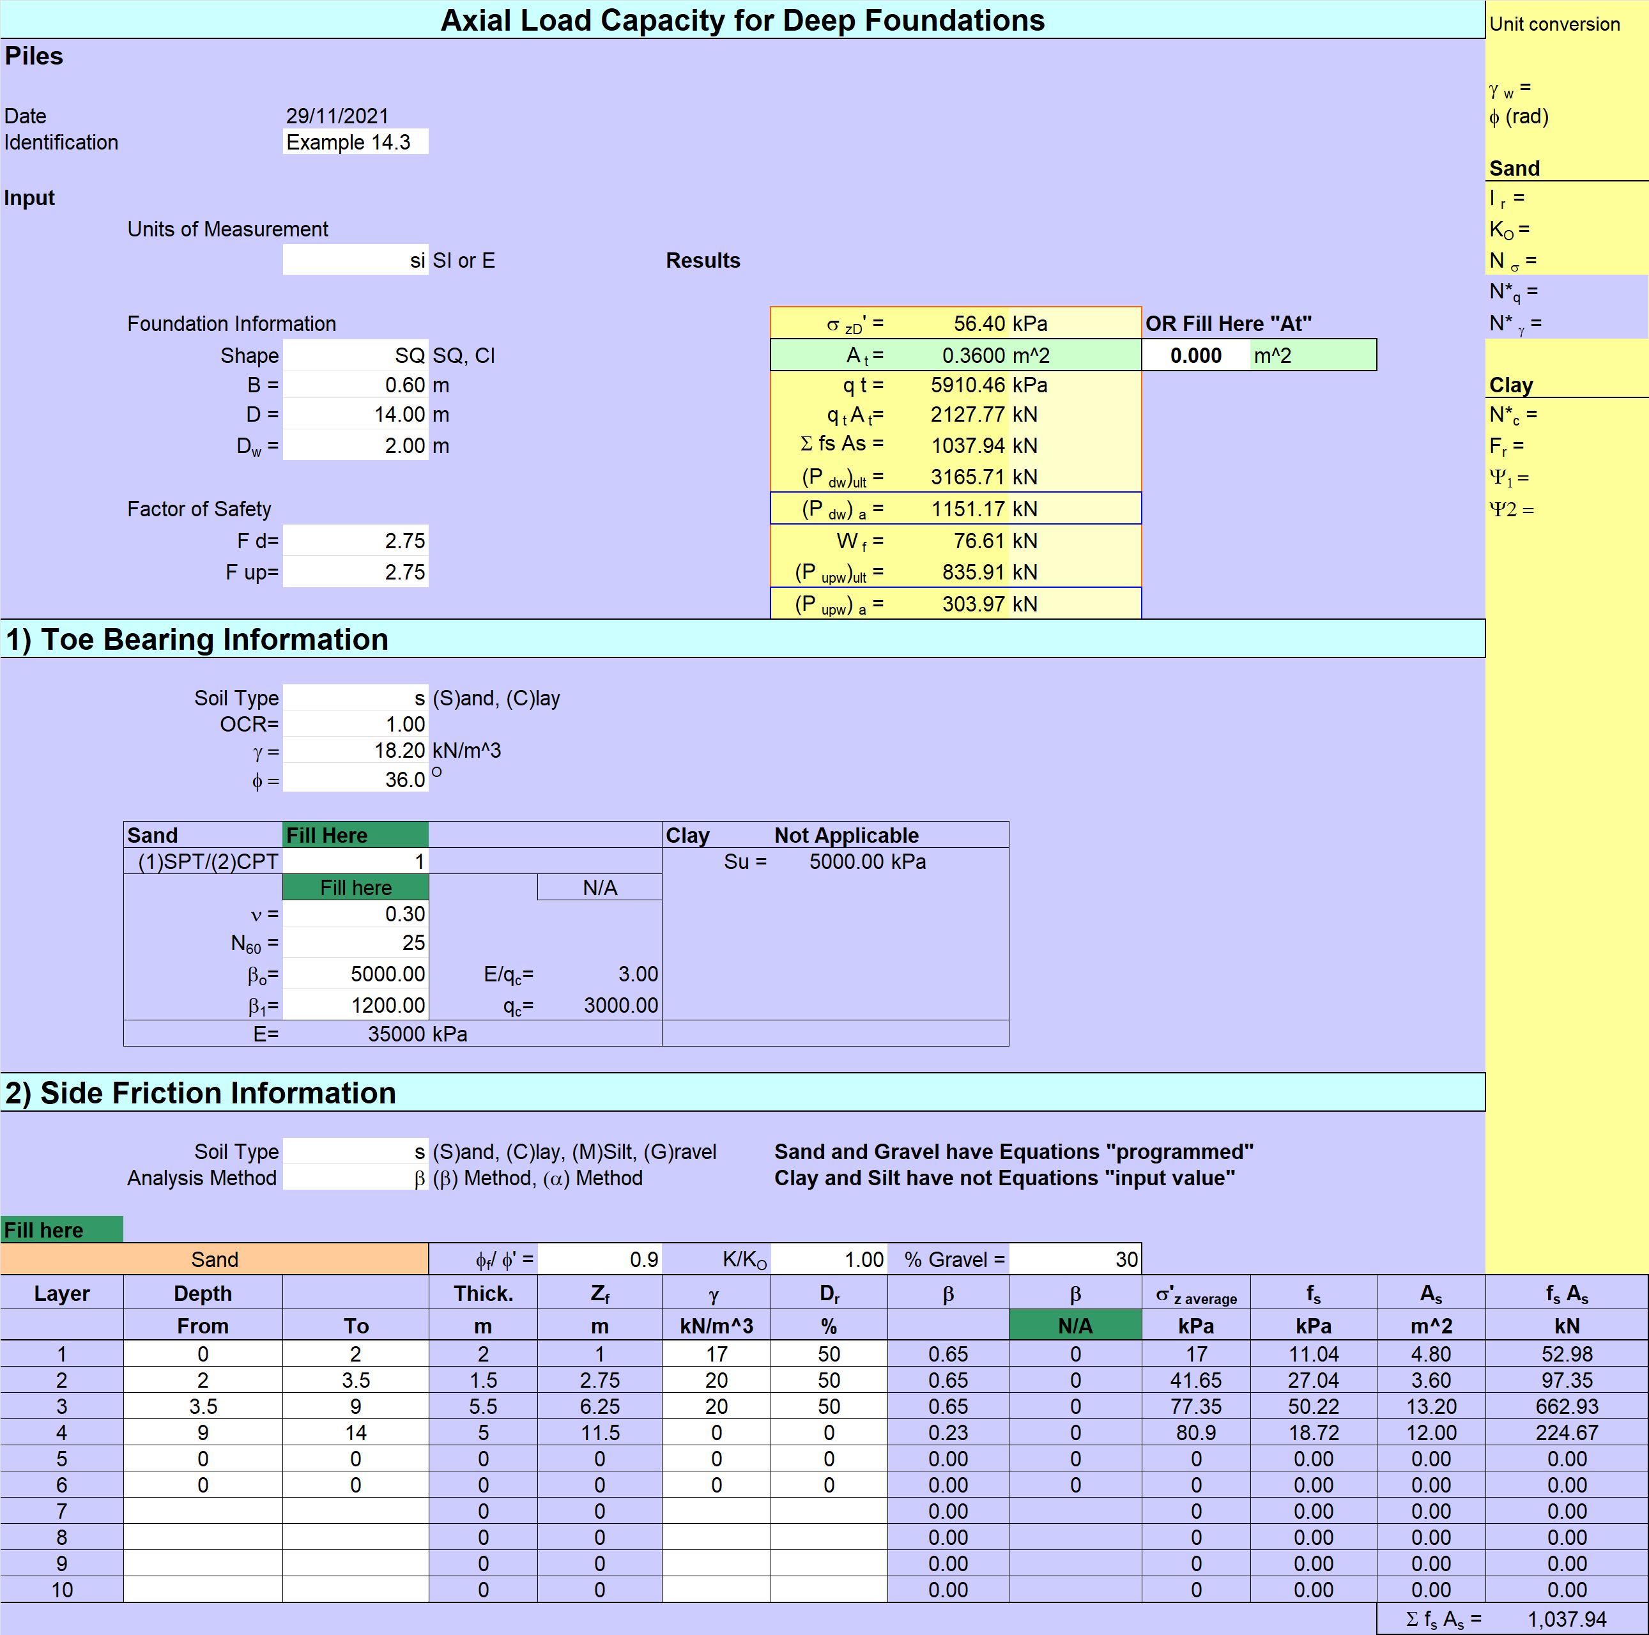Click the green 'Fill here' label above the Sand header

coord(61,1230)
